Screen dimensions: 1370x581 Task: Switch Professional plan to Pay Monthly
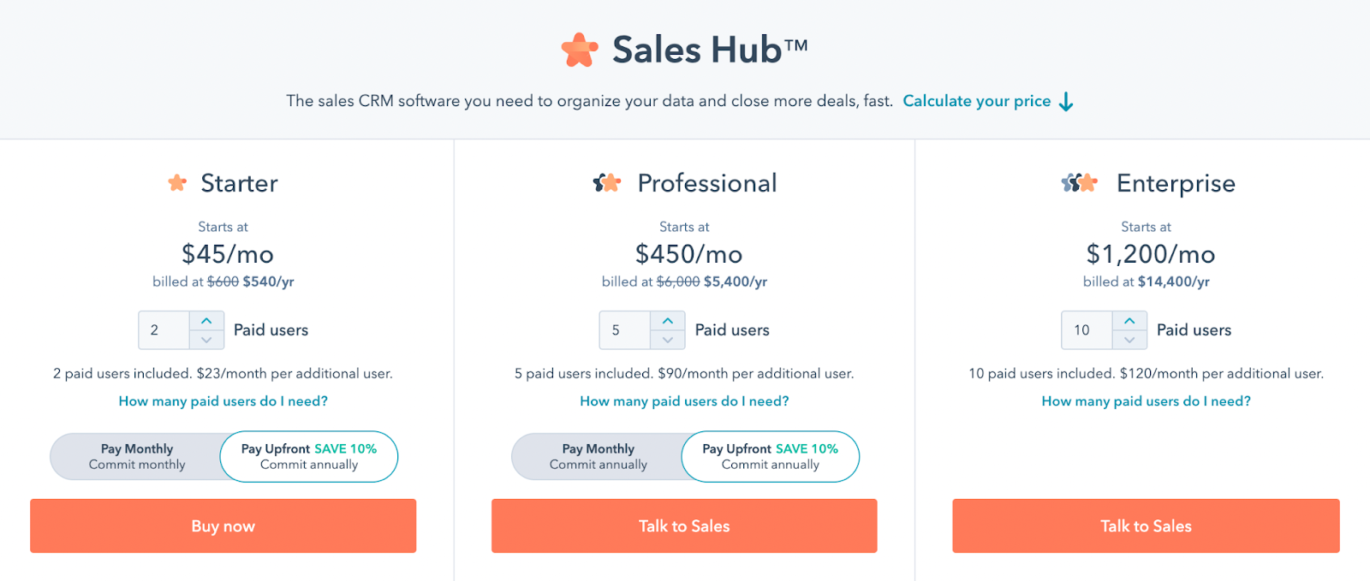[598, 456]
